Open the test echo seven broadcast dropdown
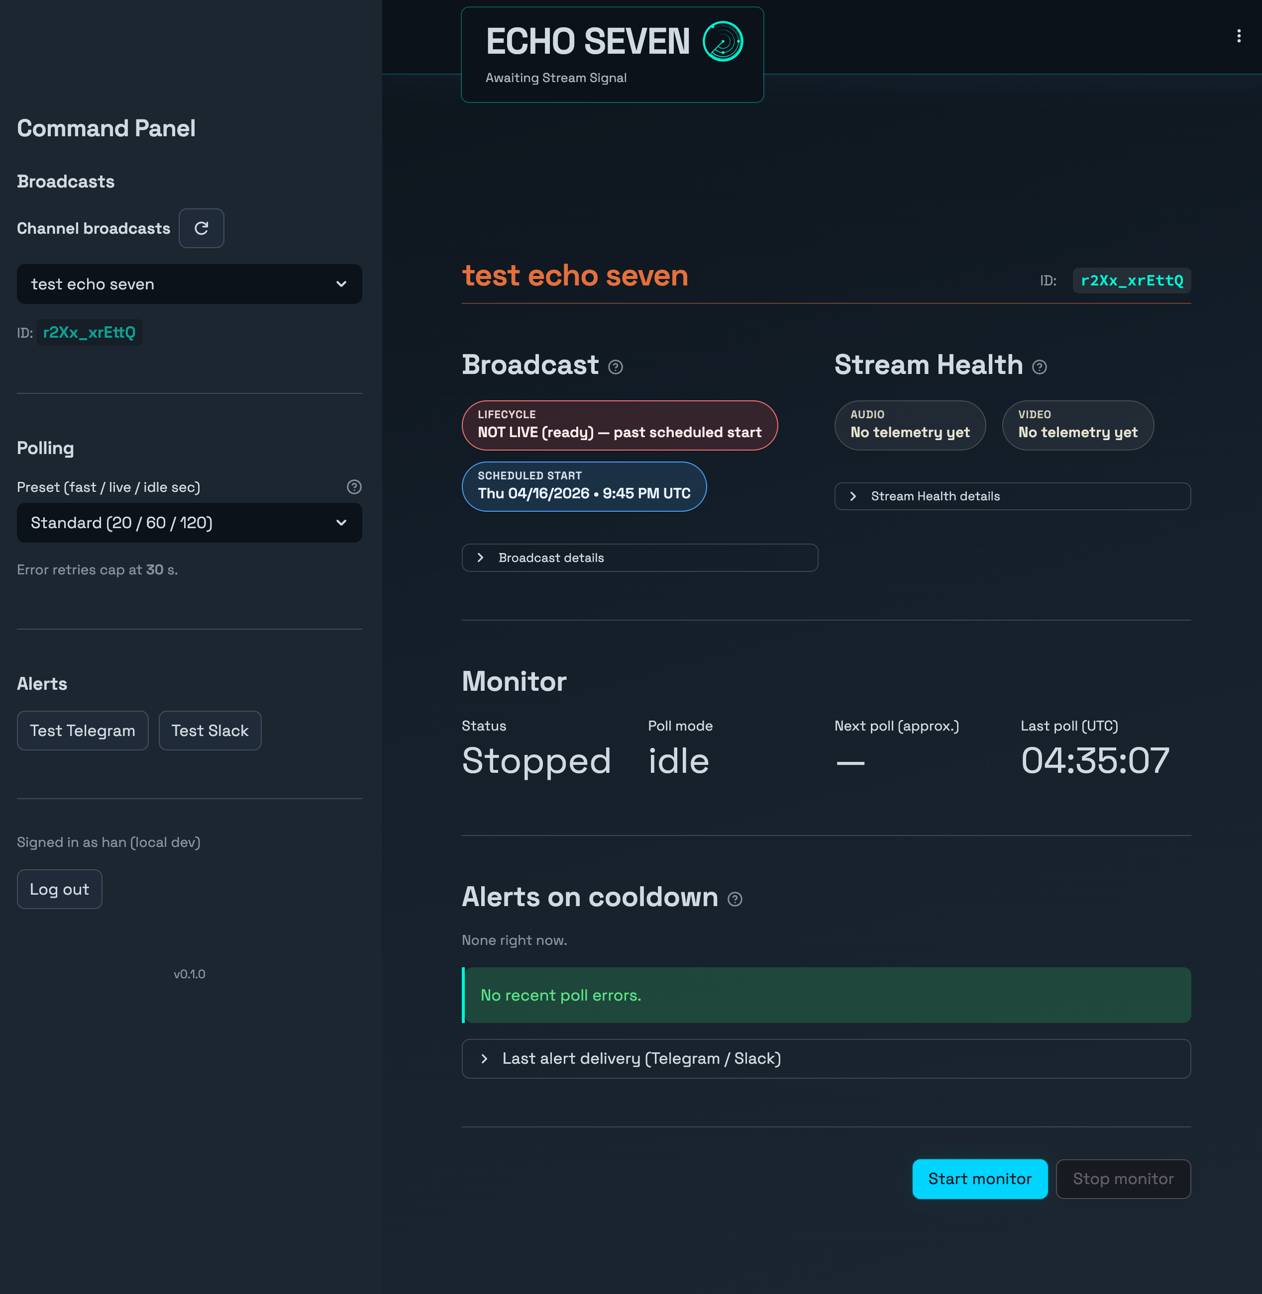1262x1294 pixels. click(x=189, y=284)
